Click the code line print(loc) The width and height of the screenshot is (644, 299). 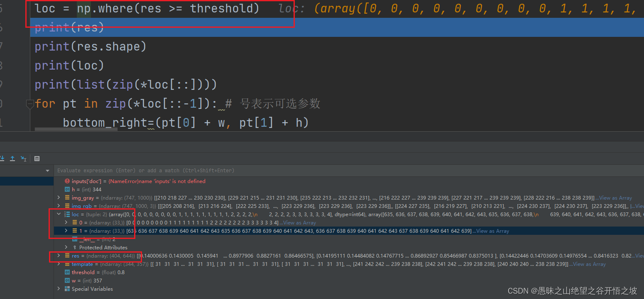pyautogui.click(x=69, y=65)
